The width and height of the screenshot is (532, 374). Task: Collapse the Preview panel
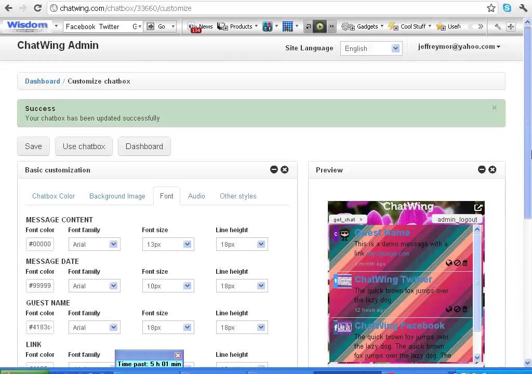[x=482, y=169]
